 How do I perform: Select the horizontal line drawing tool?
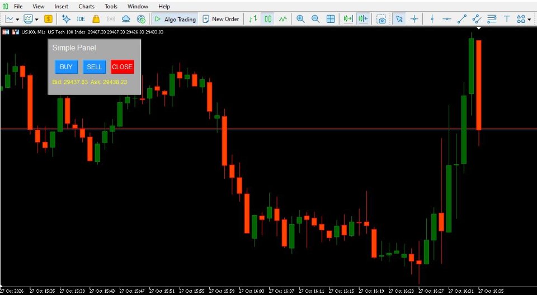pos(446,19)
